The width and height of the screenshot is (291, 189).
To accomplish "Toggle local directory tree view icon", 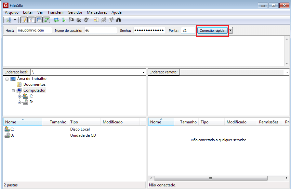I will point(32,20).
